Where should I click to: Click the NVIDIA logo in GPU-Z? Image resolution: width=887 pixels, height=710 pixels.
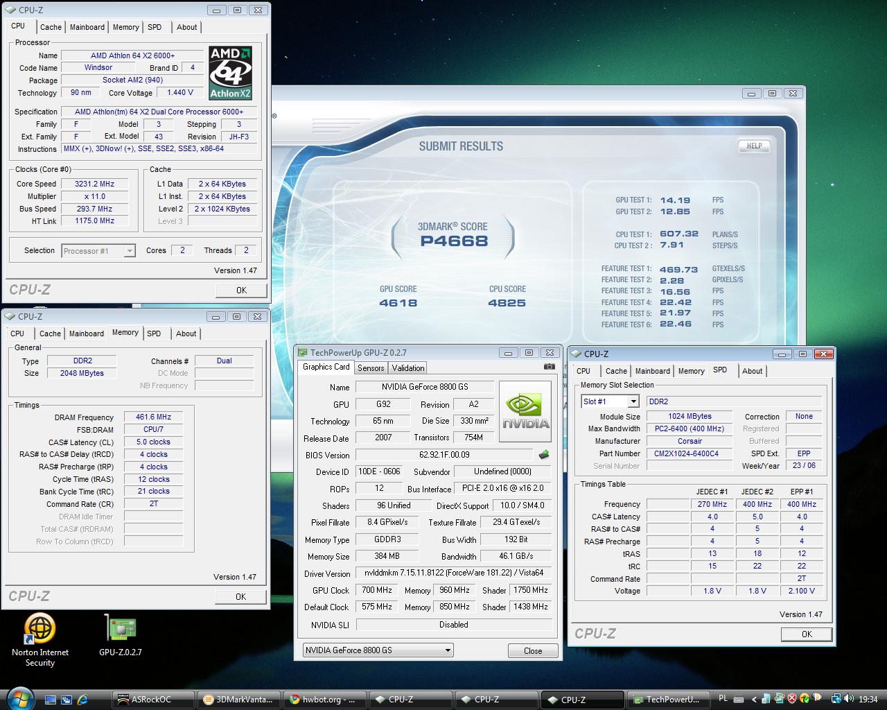tap(526, 412)
